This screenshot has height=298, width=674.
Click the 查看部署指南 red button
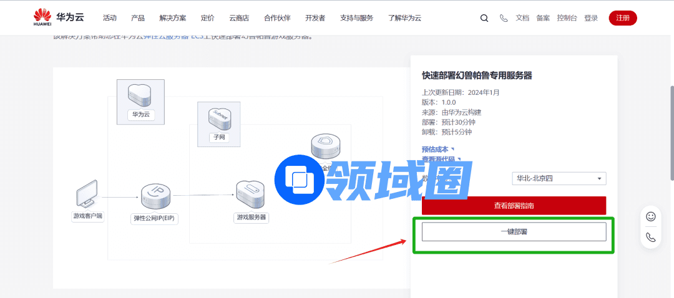[x=514, y=205]
